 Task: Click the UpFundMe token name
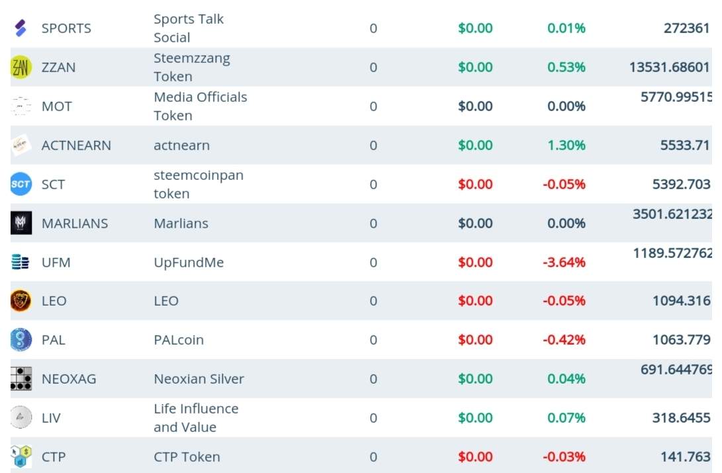click(189, 263)
